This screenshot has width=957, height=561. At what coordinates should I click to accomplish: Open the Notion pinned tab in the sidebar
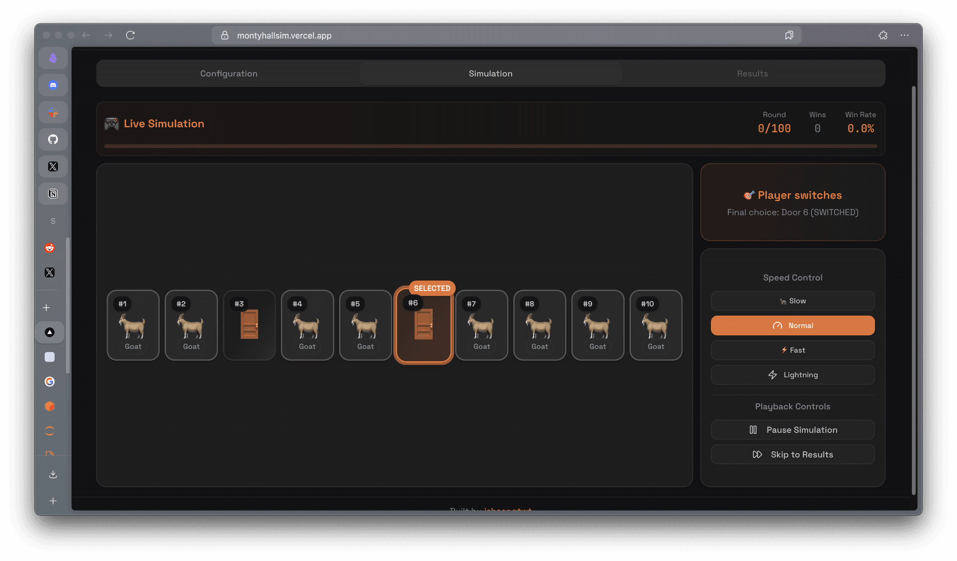point(52,193)
